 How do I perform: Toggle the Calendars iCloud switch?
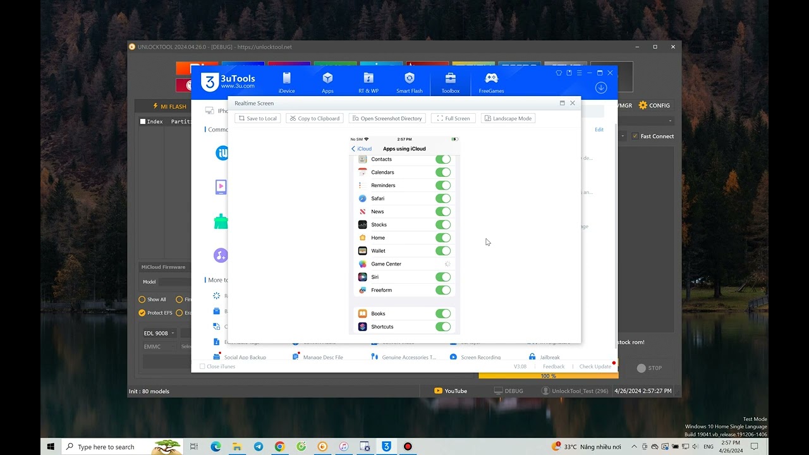coord(443,172)
